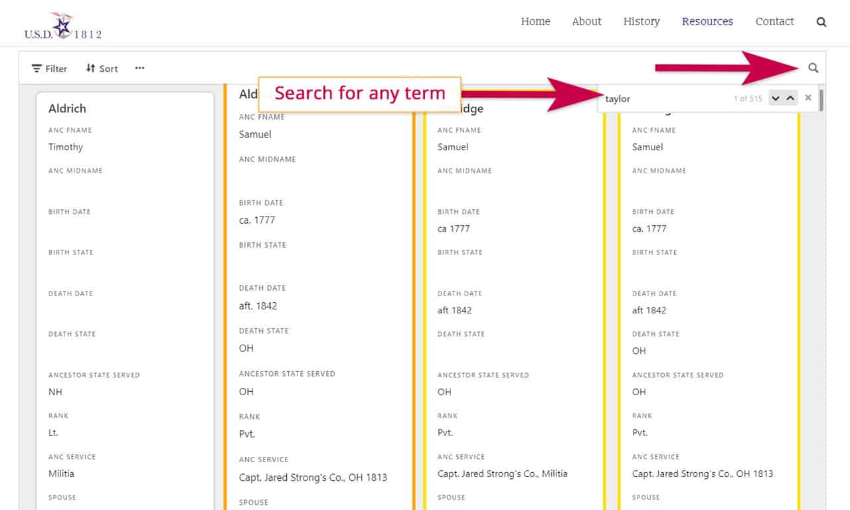The width and height of the screenshot is (850, 510).
Task: Open the Home page link
Action: (535, 21)
